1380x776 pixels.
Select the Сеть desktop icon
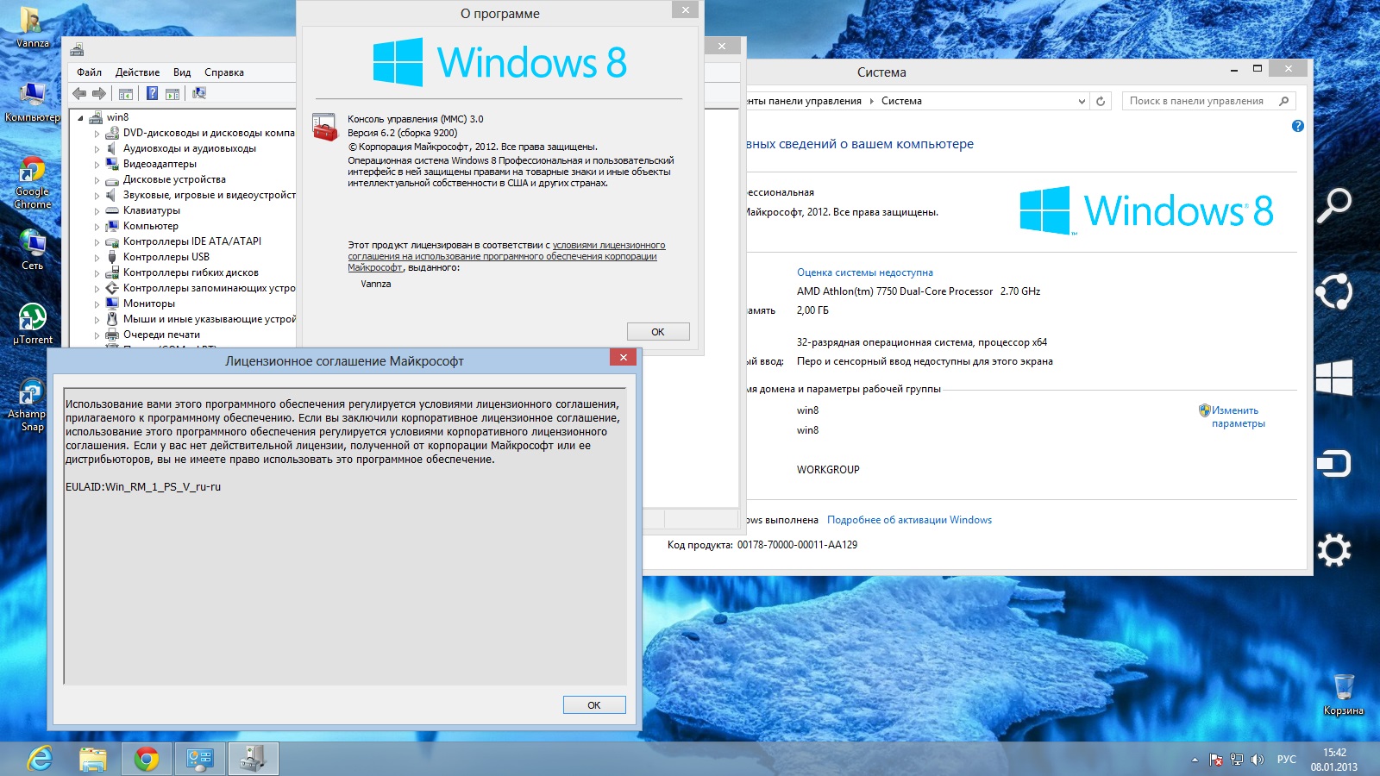point(32,250)
